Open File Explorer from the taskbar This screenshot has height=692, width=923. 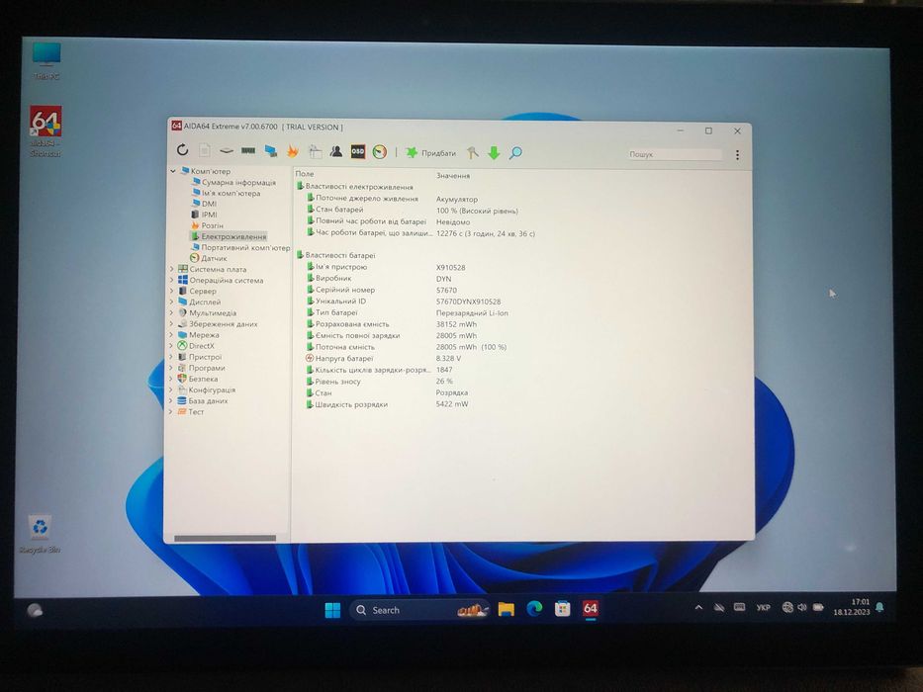(506, 609)
